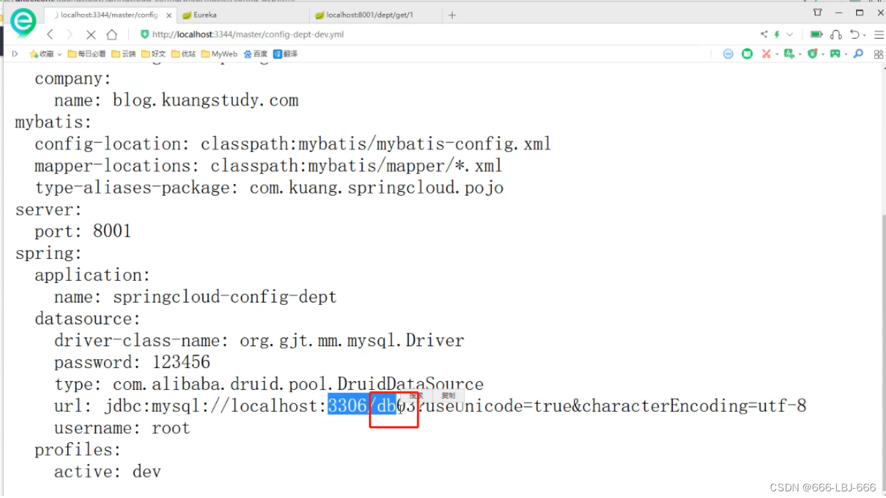Click the green translate extension icon
This screenshot has width=886, height=498.
click(788, 54)
